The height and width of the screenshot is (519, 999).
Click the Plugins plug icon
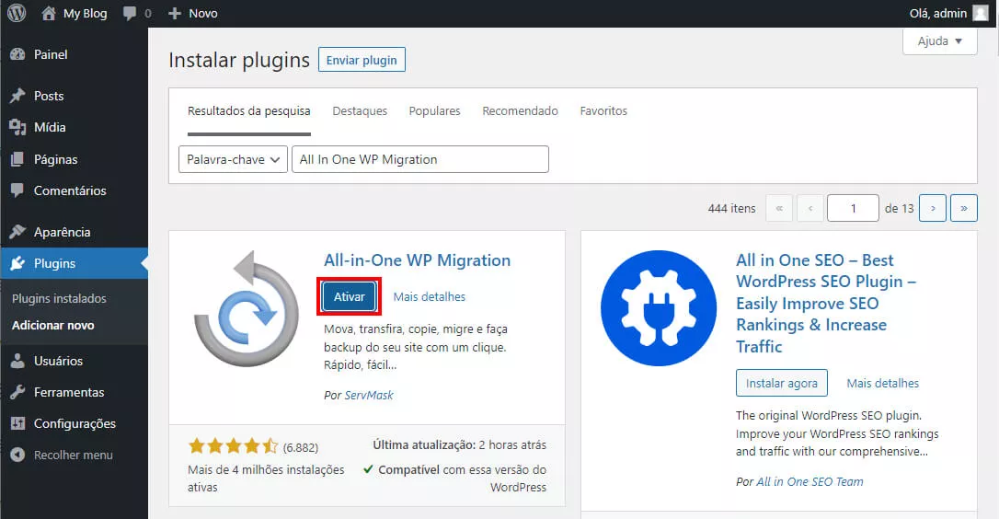click(17, 263)
